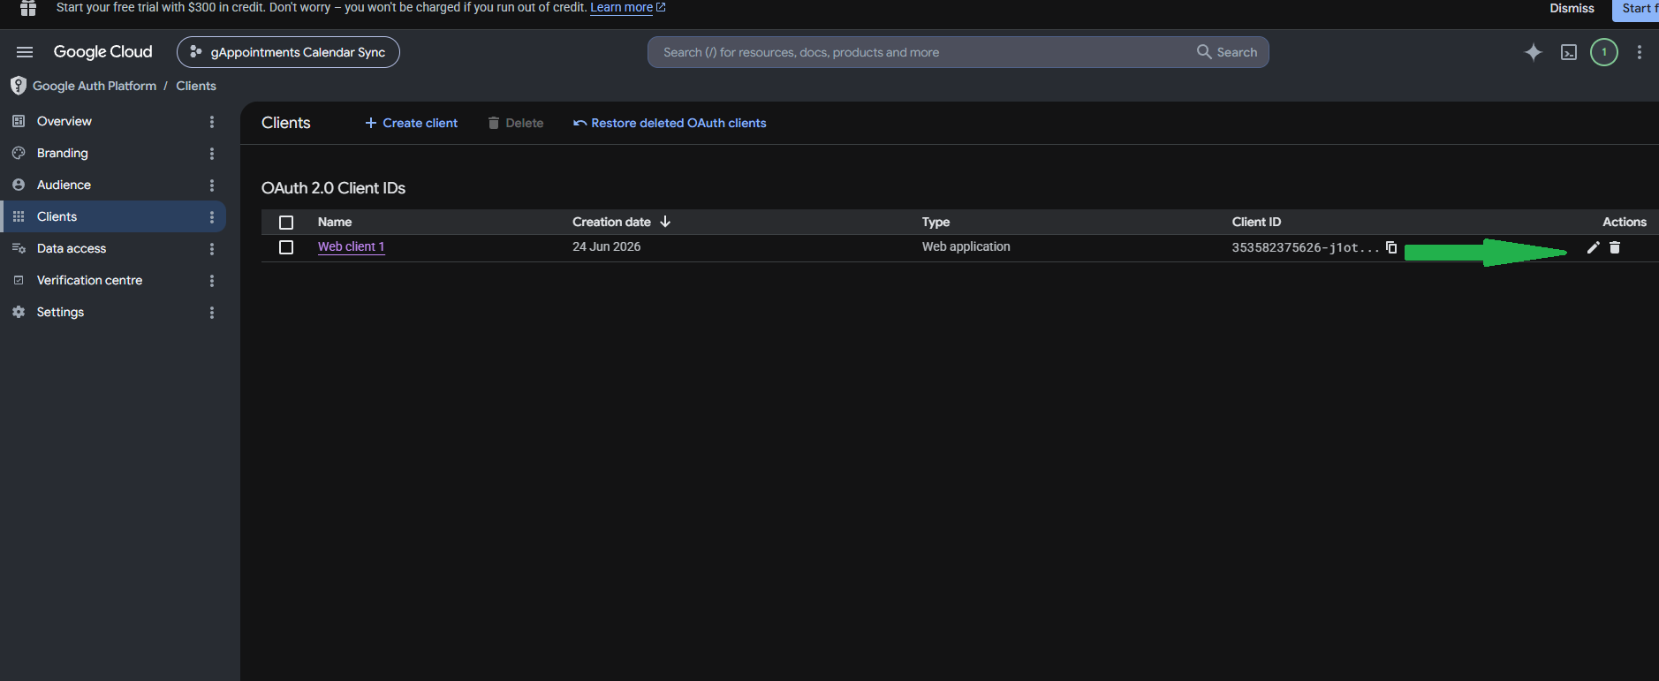The width and height of the screenshot is (1659, 681).
Task: Go to Settings in the sidebar
Action: point(60,312)
